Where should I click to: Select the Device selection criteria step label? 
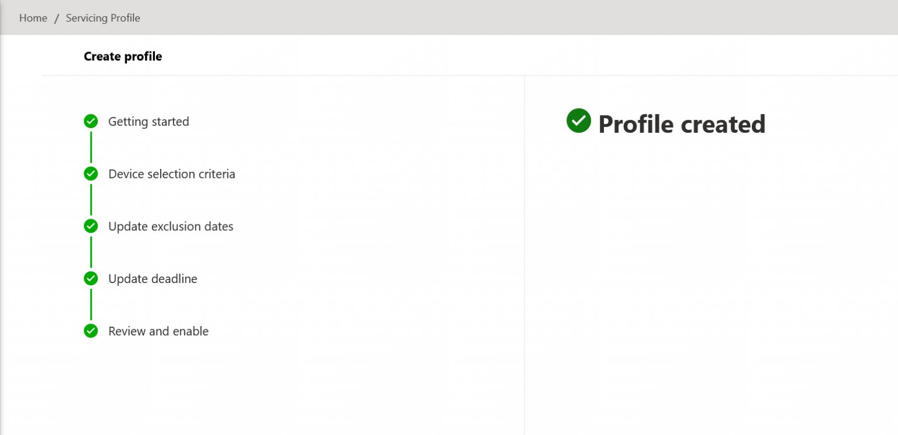[171, 174]
